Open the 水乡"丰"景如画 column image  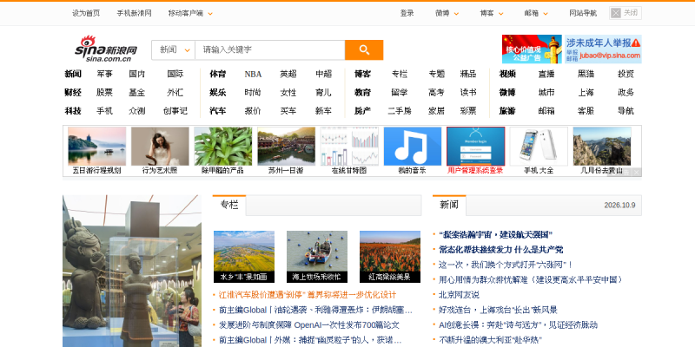tap(244, 257)
